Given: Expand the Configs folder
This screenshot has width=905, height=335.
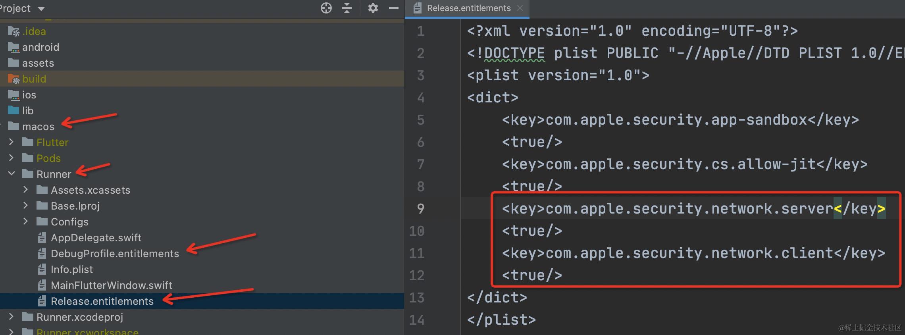Looking at the screenshot, I should (x=25, y=221).
